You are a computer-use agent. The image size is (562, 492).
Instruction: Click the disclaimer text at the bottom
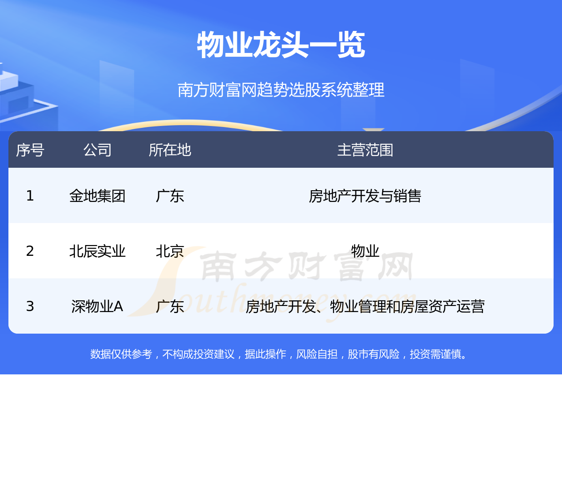(x=281, y=354)
